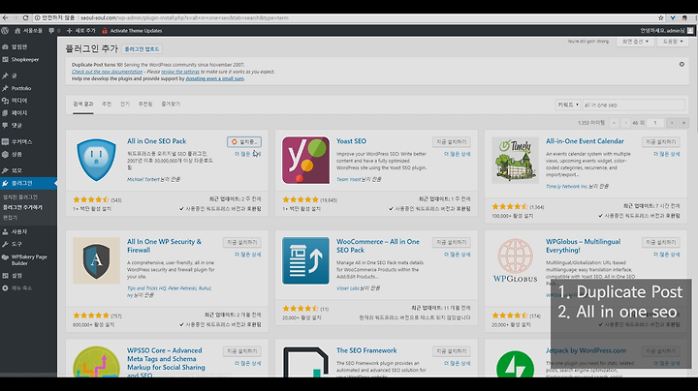Switch to the 추천됨 tab
Viewport: 698px width, 391px height.
(145, 104)
